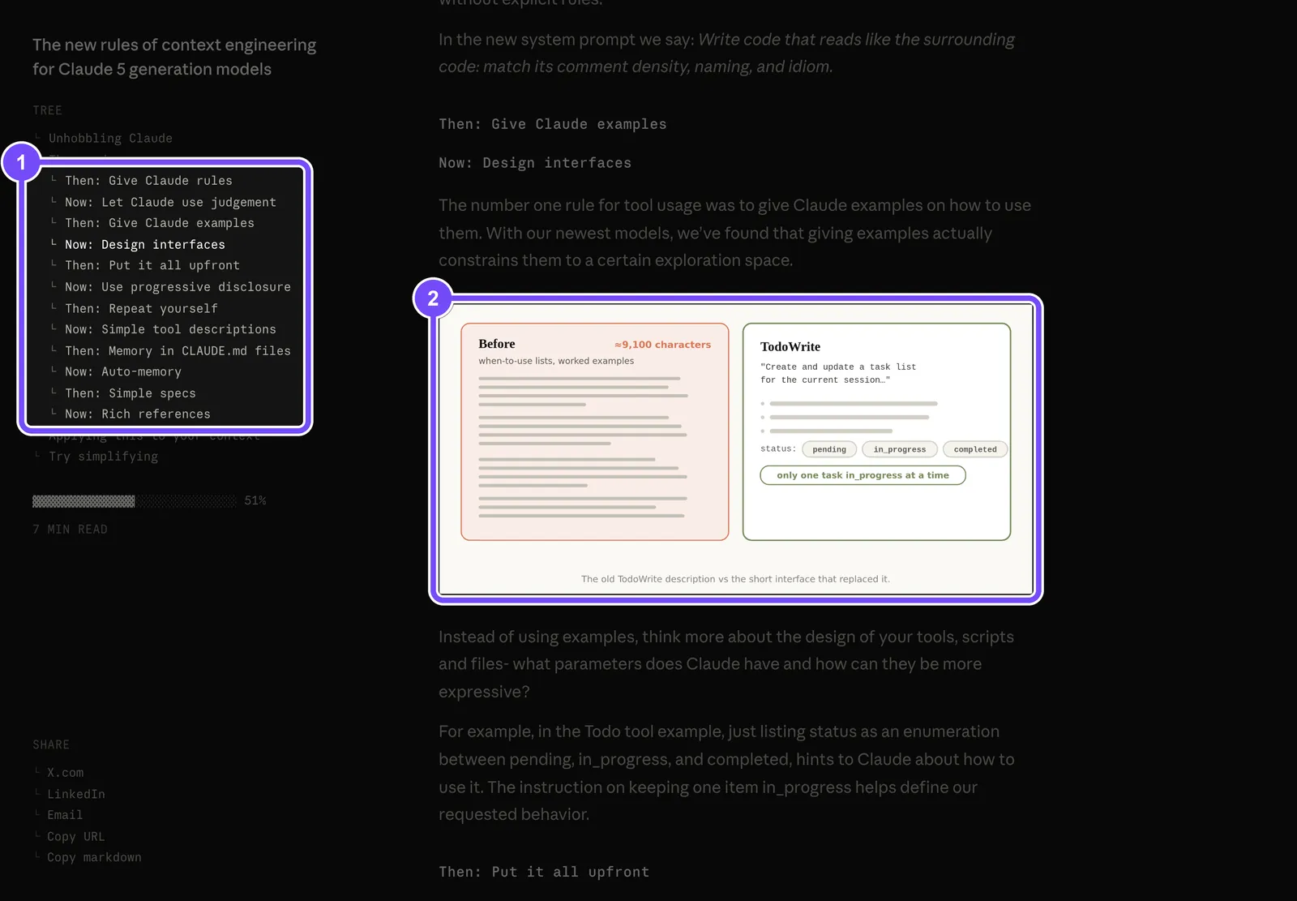The image size is (1297, 901).
Task: Go to 'Now: Design interfaces' tree item
Action: coord(145,244)
